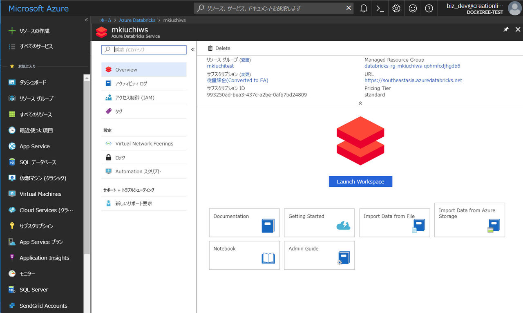Click the Microsoft Azure portal title
523x313 pixels.
39,9
